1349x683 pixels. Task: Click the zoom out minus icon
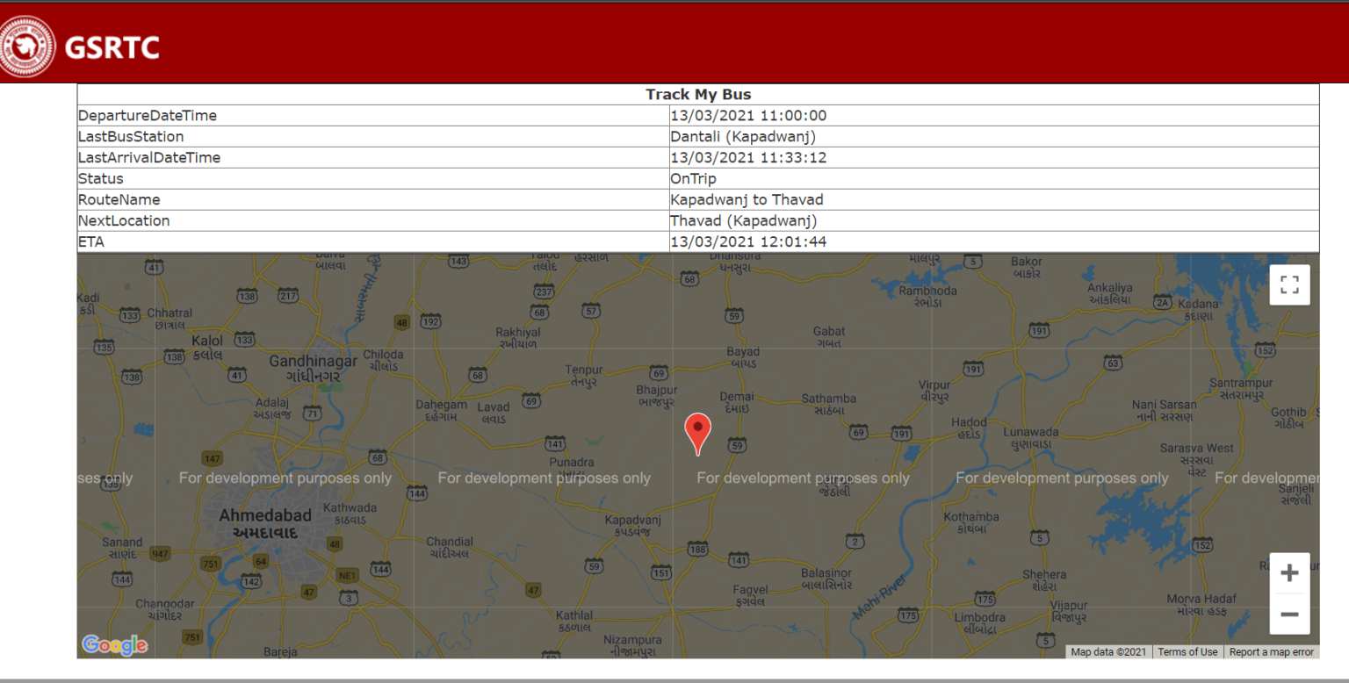click(1289, 615)
